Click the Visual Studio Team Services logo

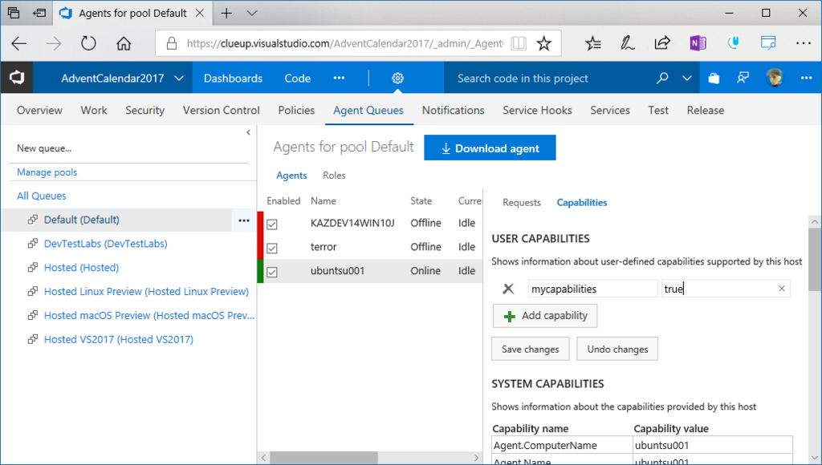point(17,78)
